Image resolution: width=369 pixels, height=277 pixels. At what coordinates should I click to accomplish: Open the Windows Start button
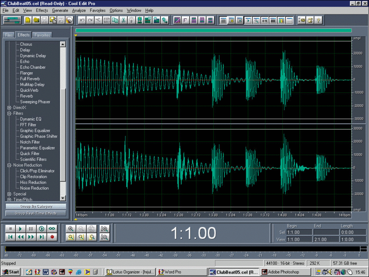(11, 272)
